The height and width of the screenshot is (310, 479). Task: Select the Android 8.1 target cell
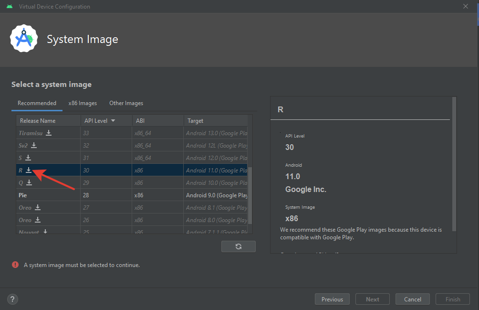coord(216,208)
